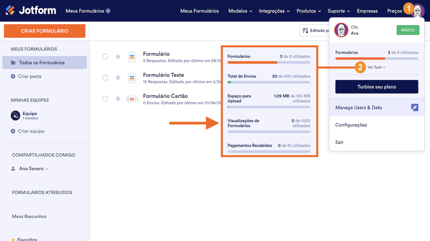Click the form icon beside Formulário Teste

[x=132, y=78]
